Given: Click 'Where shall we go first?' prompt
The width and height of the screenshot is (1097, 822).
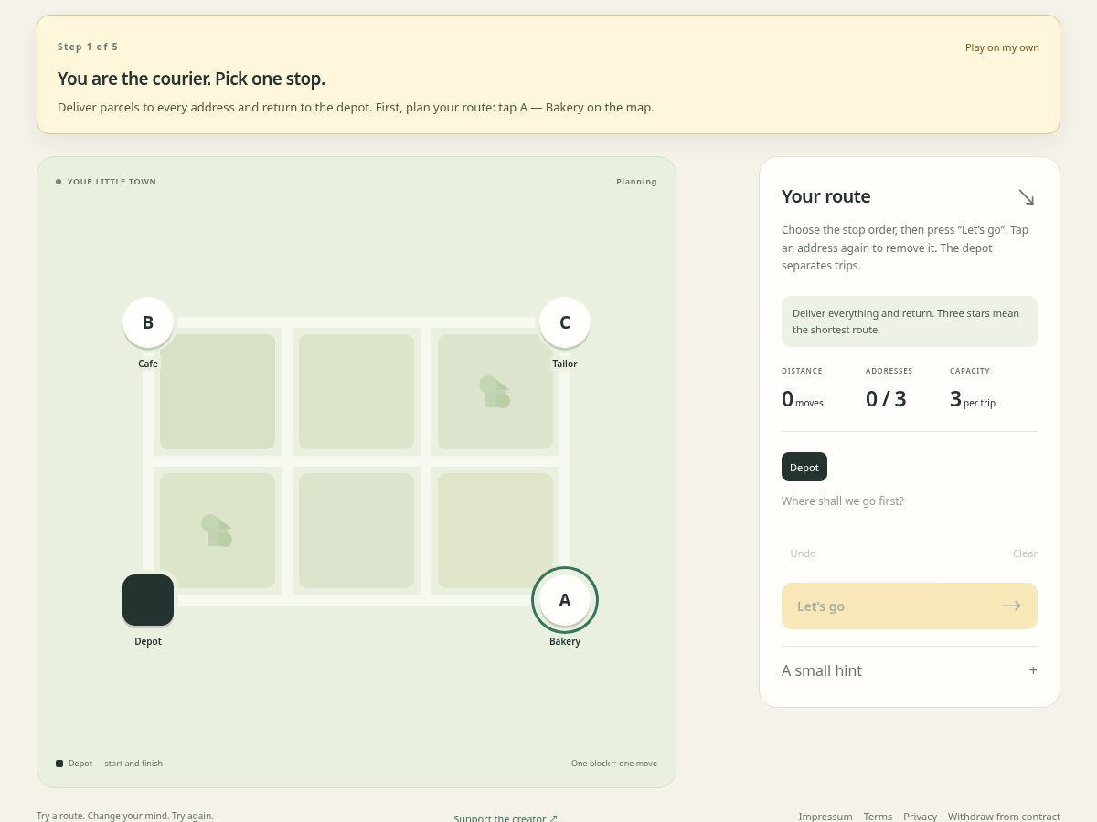Looking at the screenshot, I should 842,501.
